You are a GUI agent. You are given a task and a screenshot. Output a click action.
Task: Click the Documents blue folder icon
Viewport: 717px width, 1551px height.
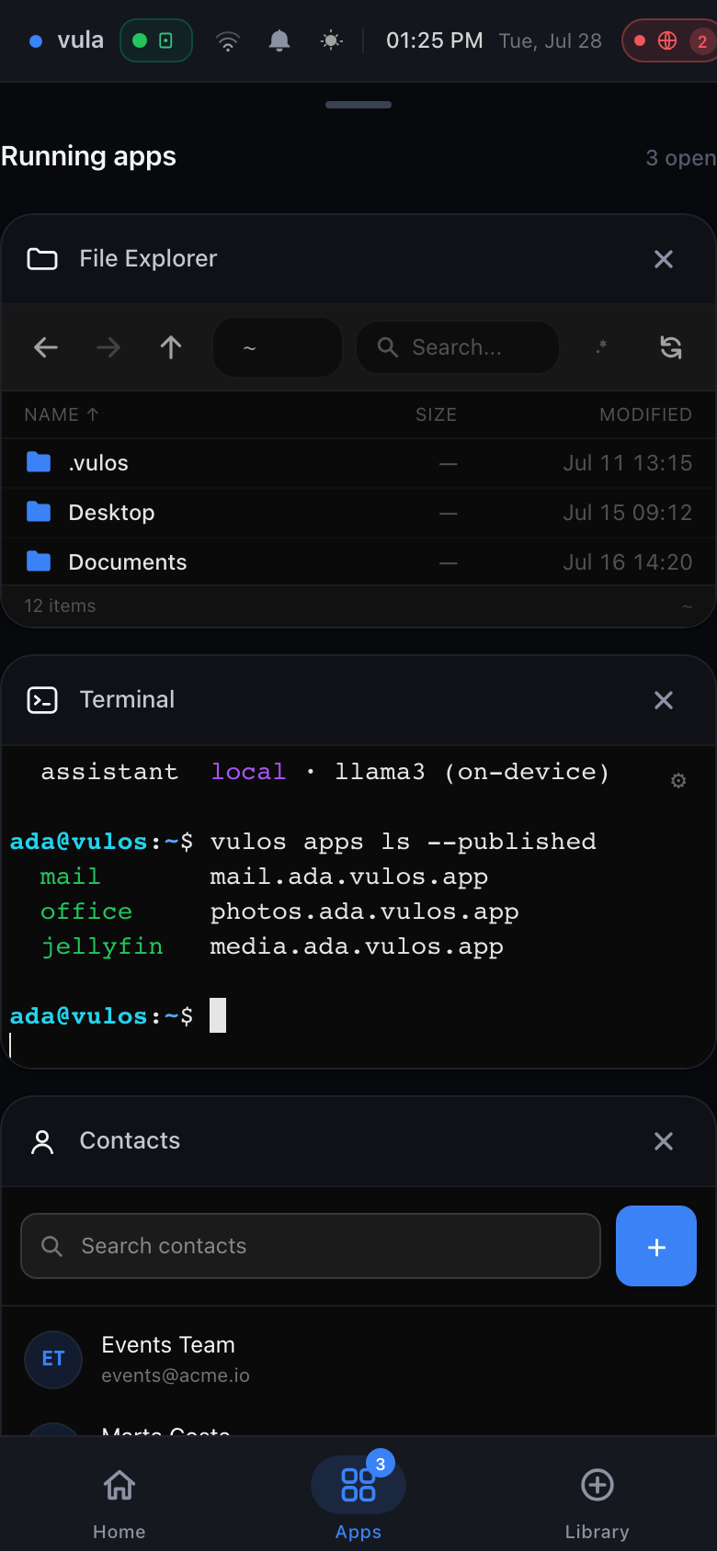(x=39, y=561)
